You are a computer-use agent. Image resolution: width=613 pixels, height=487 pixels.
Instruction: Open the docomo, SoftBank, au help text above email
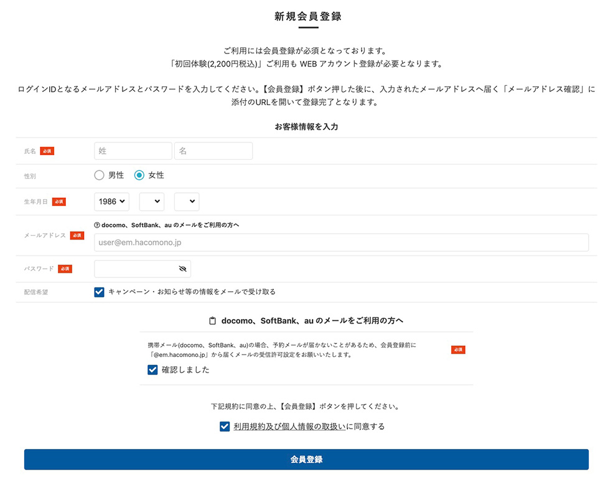171,225
